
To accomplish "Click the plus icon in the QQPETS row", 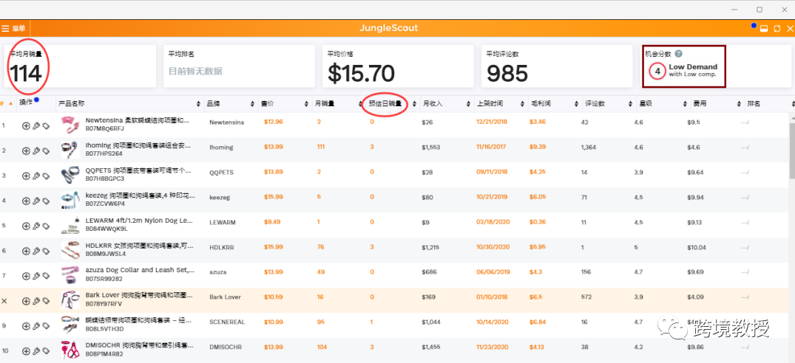I will (26, 176).
